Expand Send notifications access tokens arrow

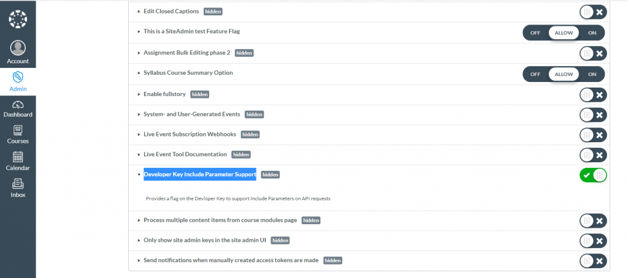click(x=139, y=260)
